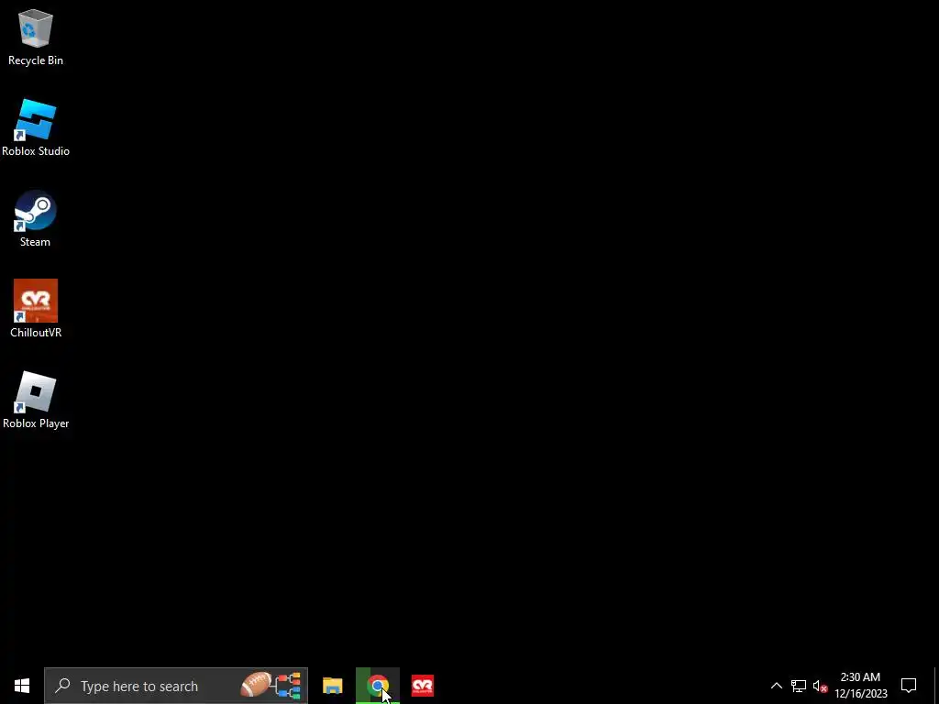Click the Steam label text
Screen dimensions: 939x704
(x=36, y=242)
